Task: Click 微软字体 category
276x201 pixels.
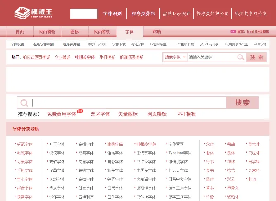Action: [x=57, y=162]
